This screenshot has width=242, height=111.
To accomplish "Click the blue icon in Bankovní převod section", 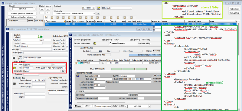I will (x=78, y=76).
